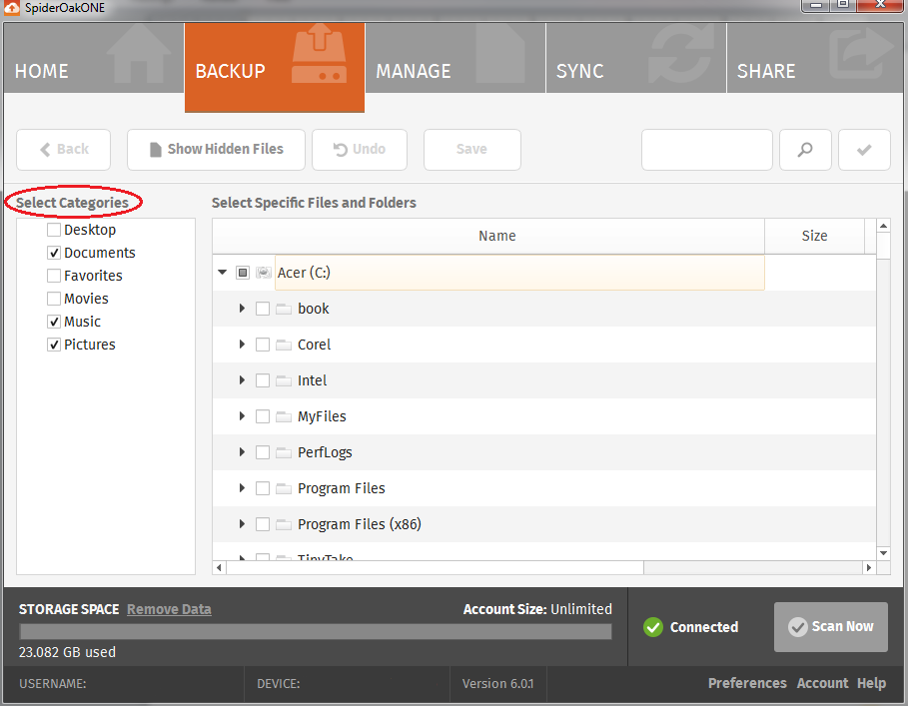This screenshot has height=706, width=908.
Task: Click the green Connected status icon
Action: point(653,627)
